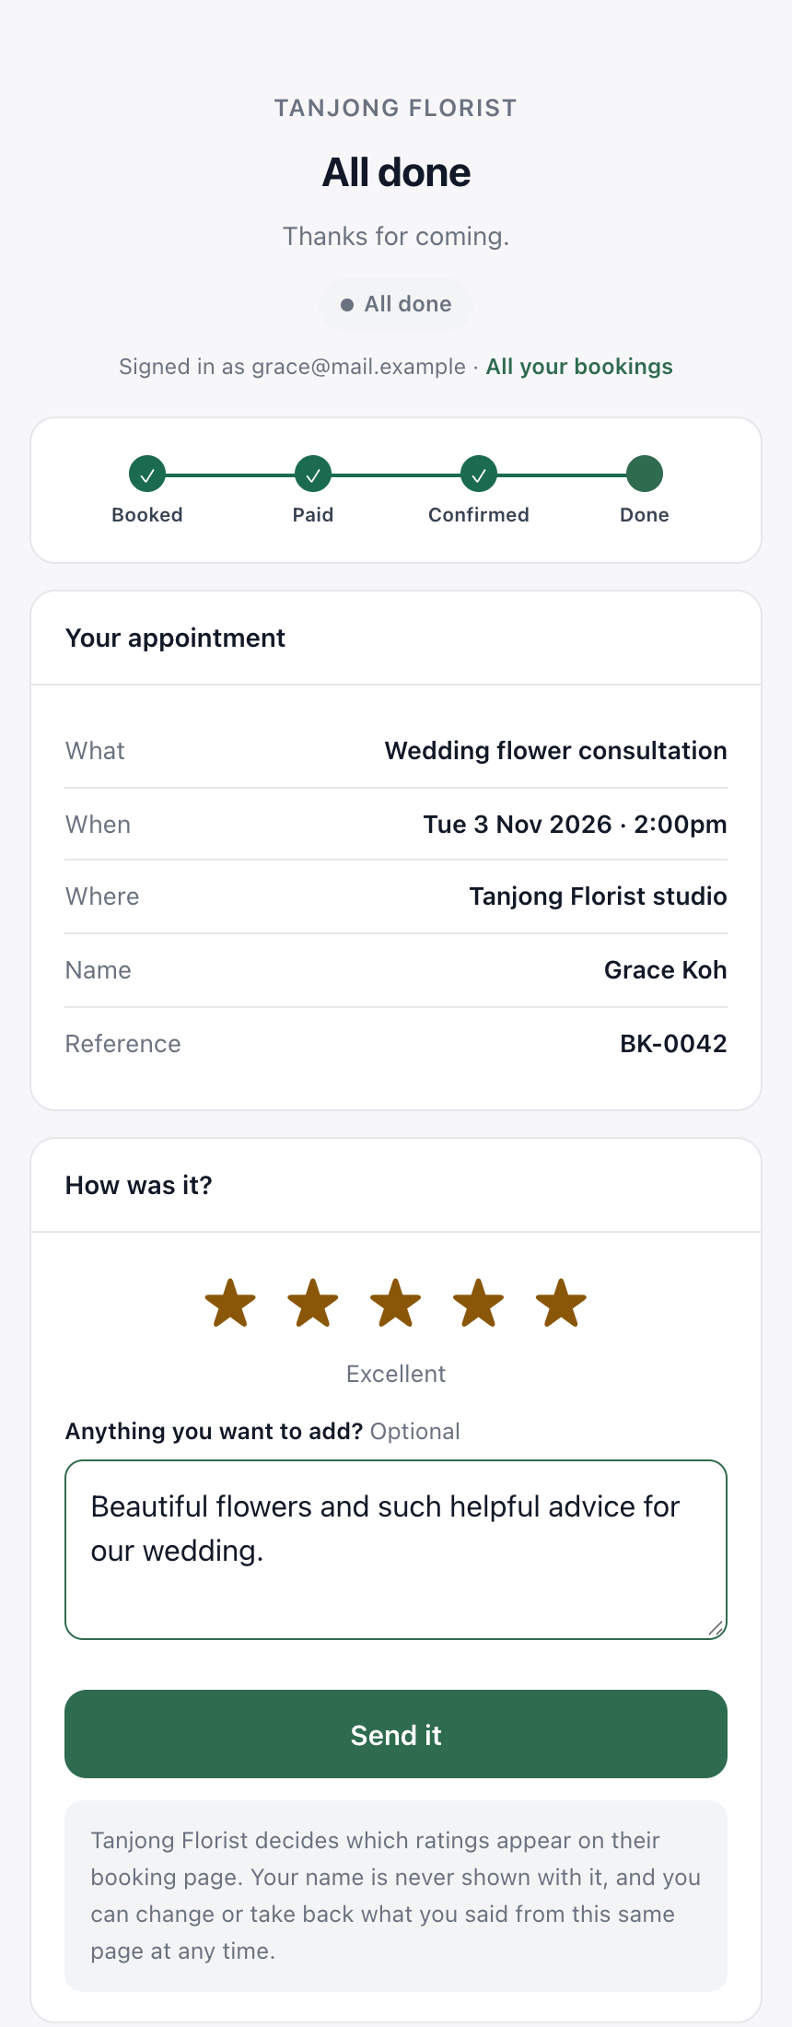Click the Paid step checkmark circle
Screen dimensions: 792x2027
[313, 475]
